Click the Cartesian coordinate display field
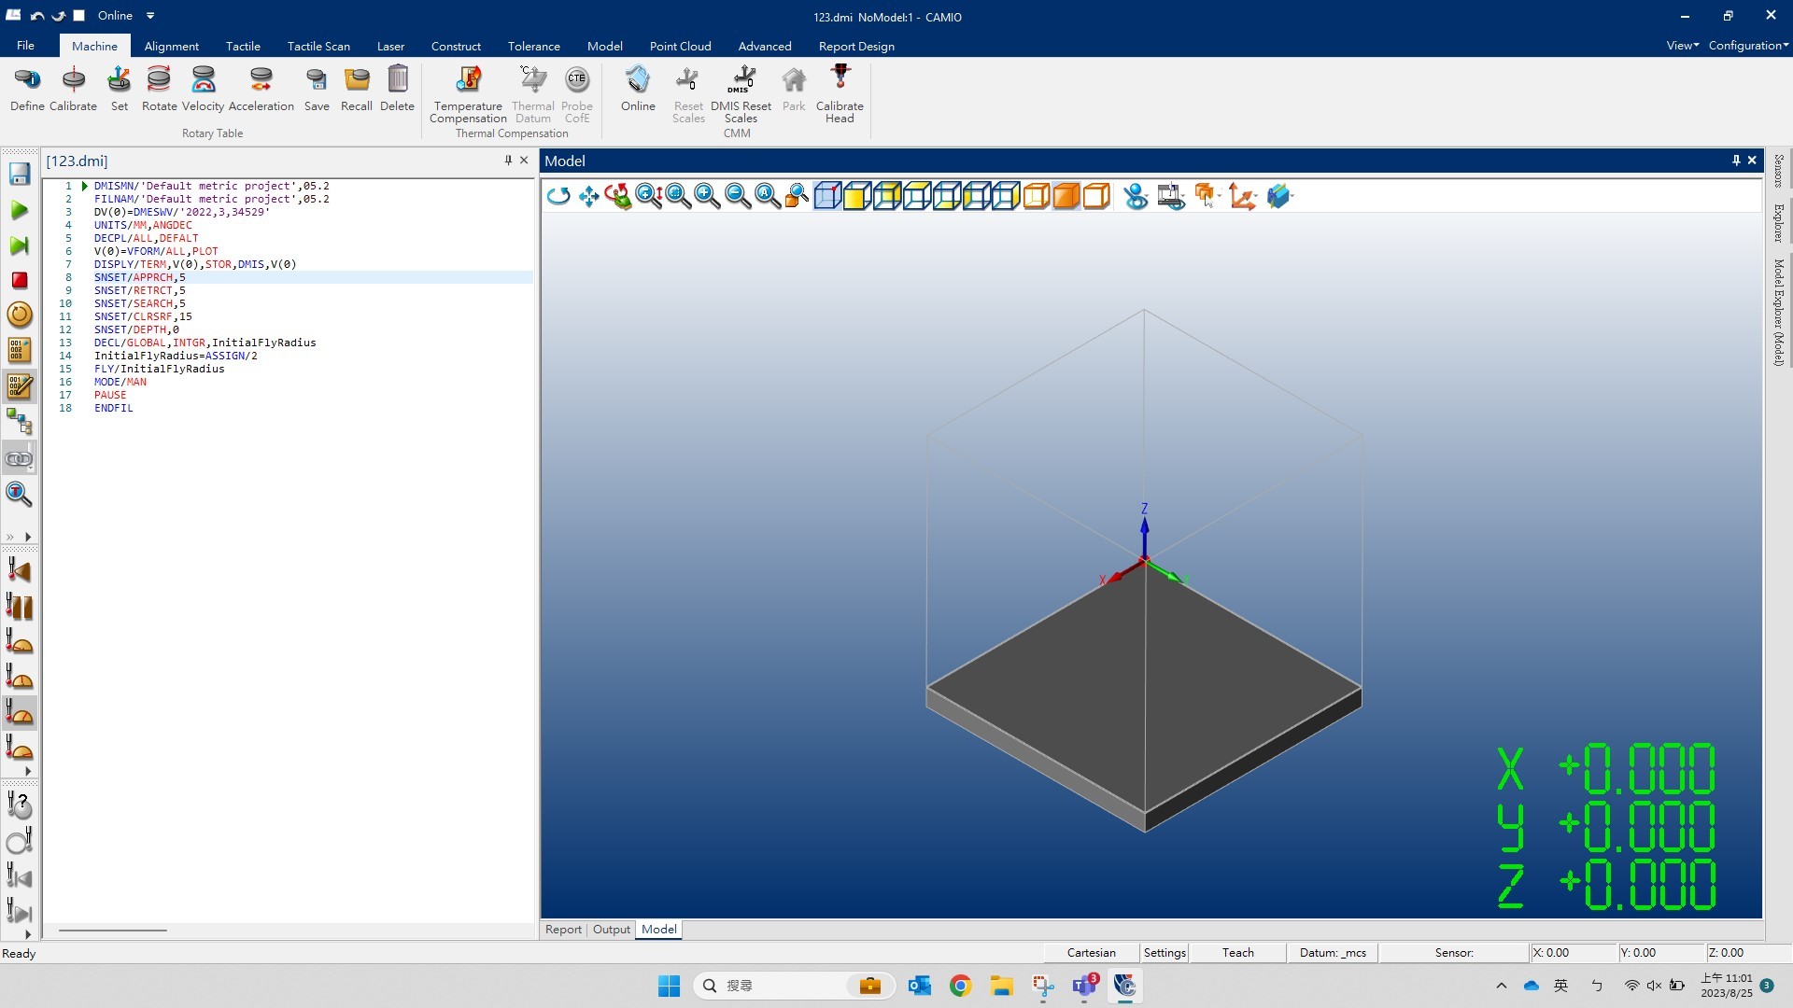The width and height of the screenshot is (1793, 1008). pyautogui.click(x=1090, y=951)
